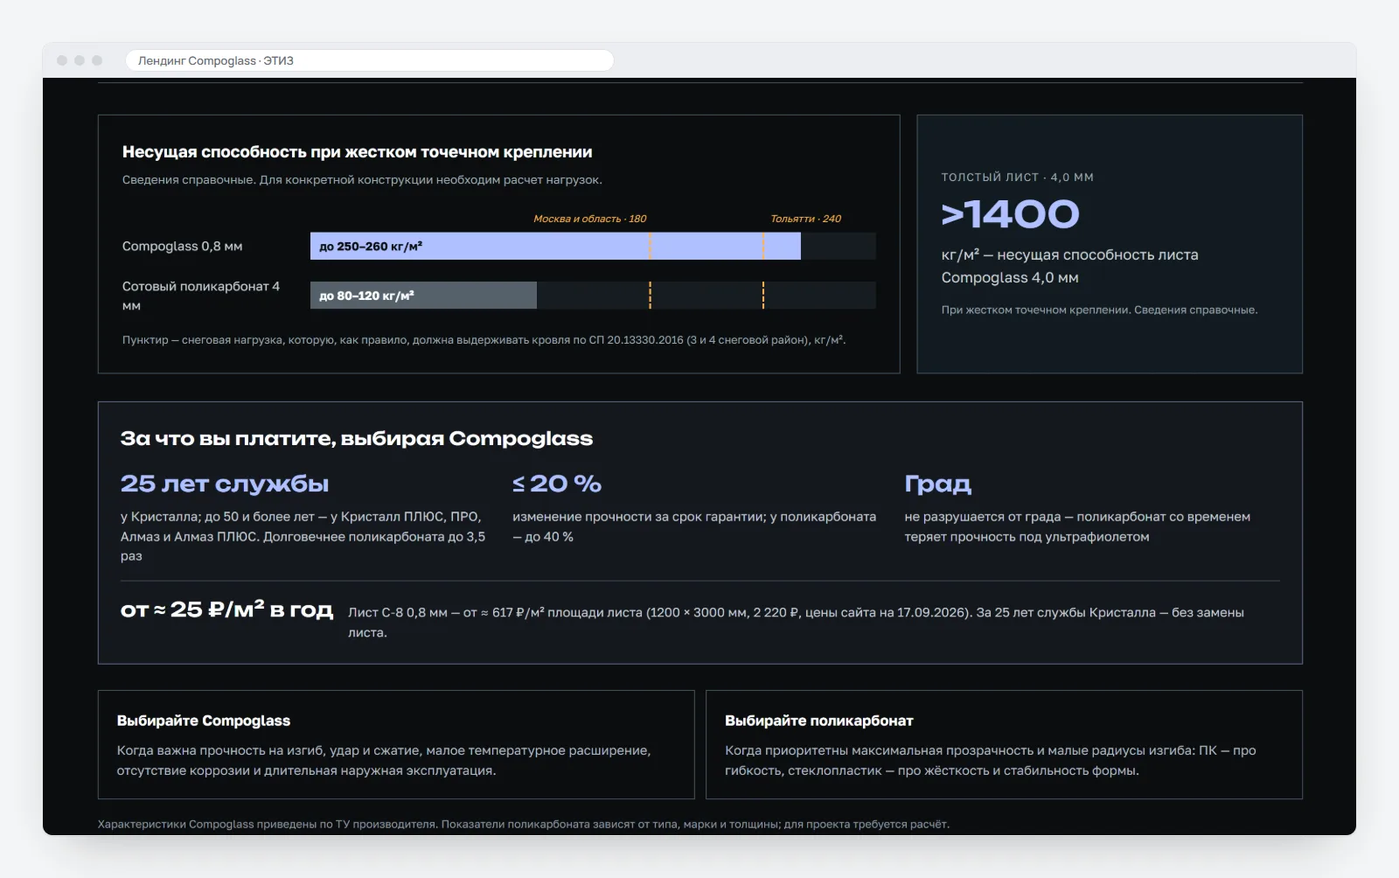This screenshot has width=1399, height=878.
Task: Click the address bar reading Лендинг Compoglass · ЭТИЗ
Action: click(370, 60)
